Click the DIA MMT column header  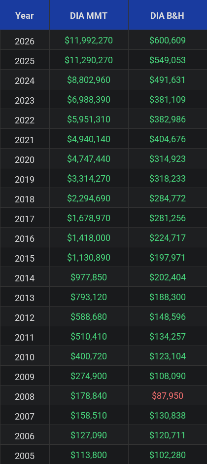point(89,15)
